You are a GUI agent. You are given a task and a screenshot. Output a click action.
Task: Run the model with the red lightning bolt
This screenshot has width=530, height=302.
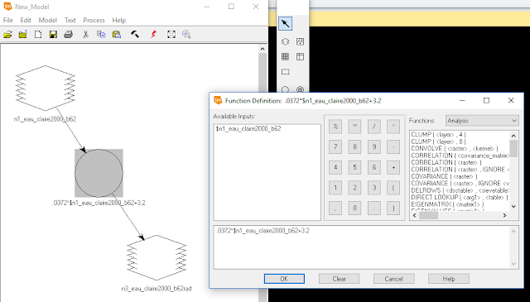[153, 35]
